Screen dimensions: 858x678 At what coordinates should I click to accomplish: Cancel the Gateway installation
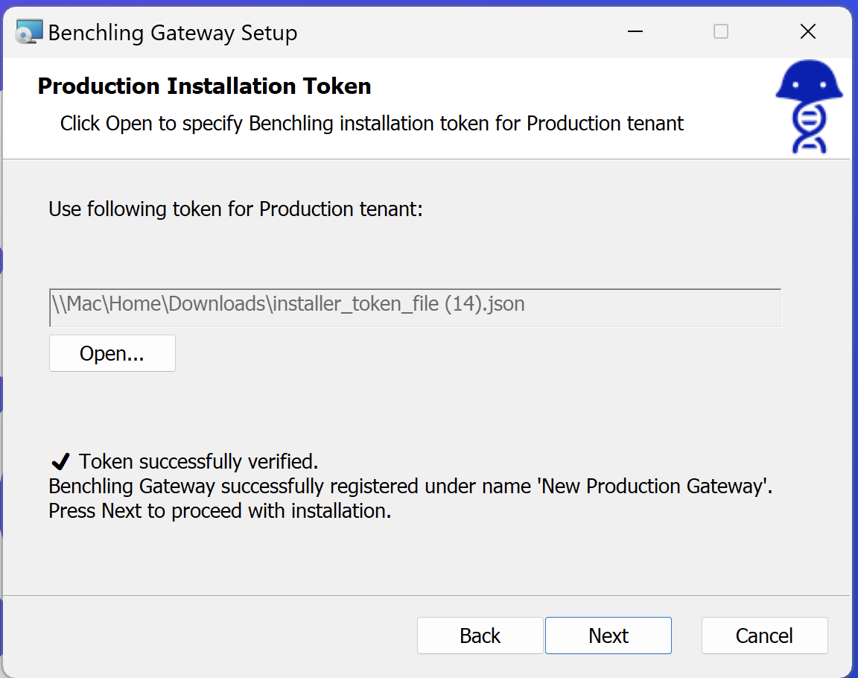[764, 636]
